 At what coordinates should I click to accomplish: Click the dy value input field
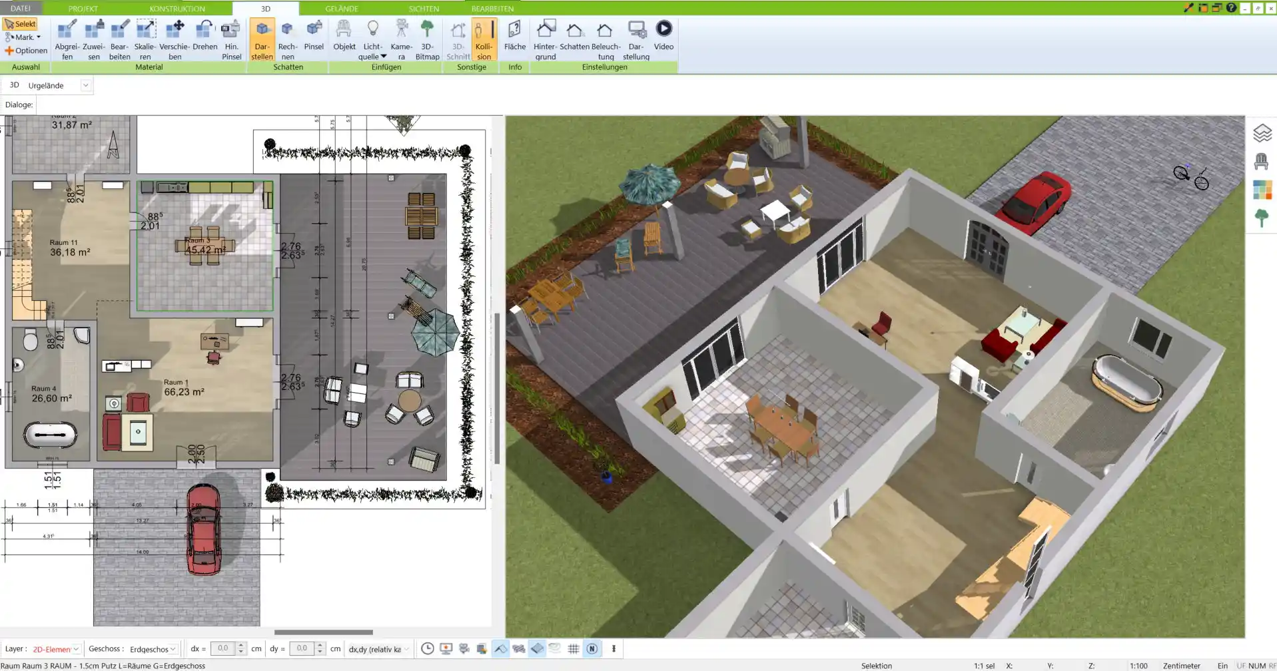[x=302, y=648]
